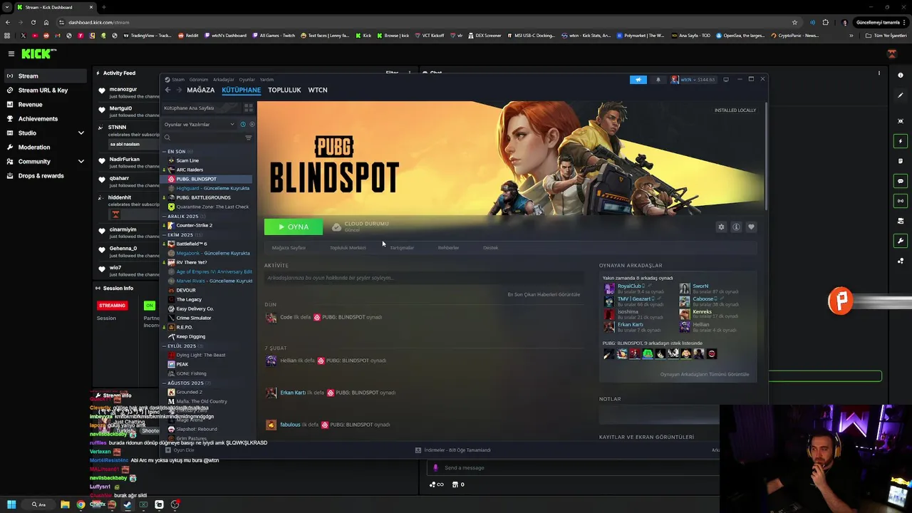Open Chrome from the Windows taskbar

pos(81,504)
